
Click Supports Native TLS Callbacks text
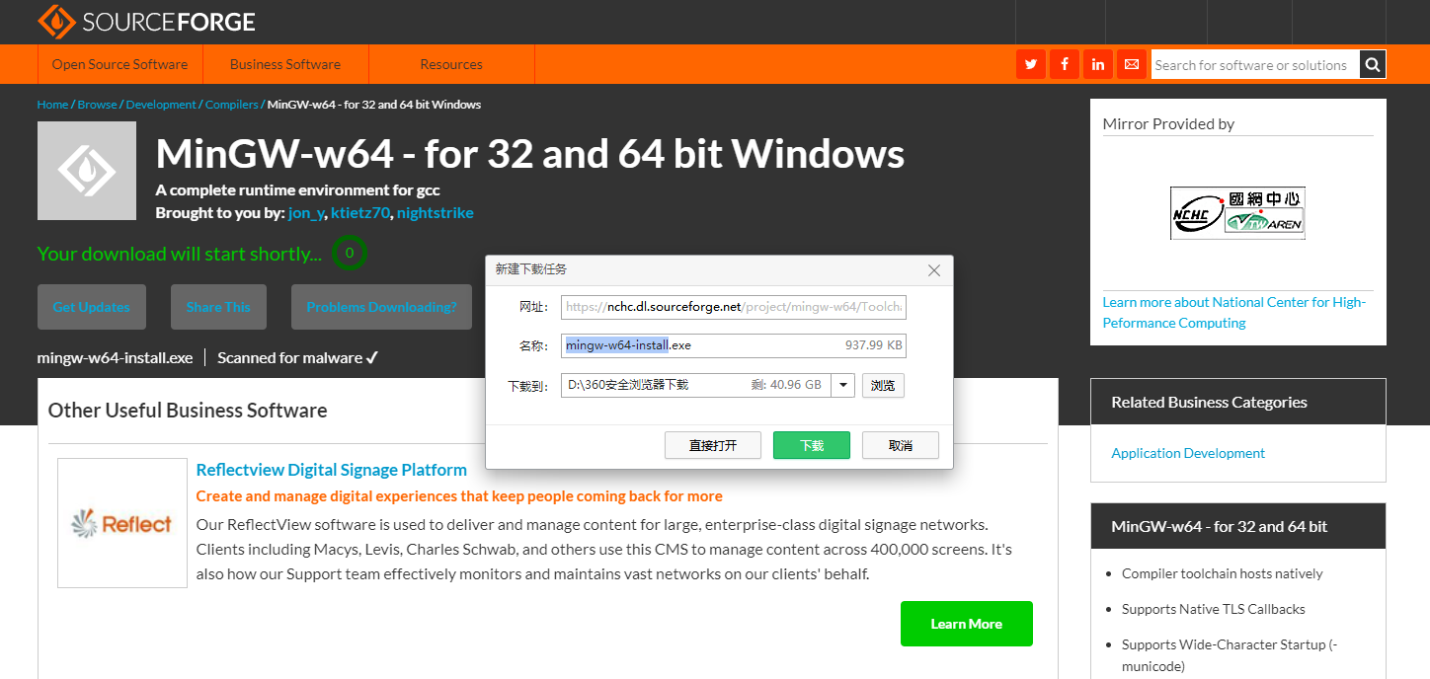tap(1214, 609)
